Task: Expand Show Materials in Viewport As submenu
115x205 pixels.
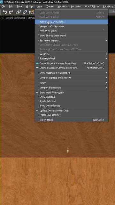Action: [x=72, y=73]
